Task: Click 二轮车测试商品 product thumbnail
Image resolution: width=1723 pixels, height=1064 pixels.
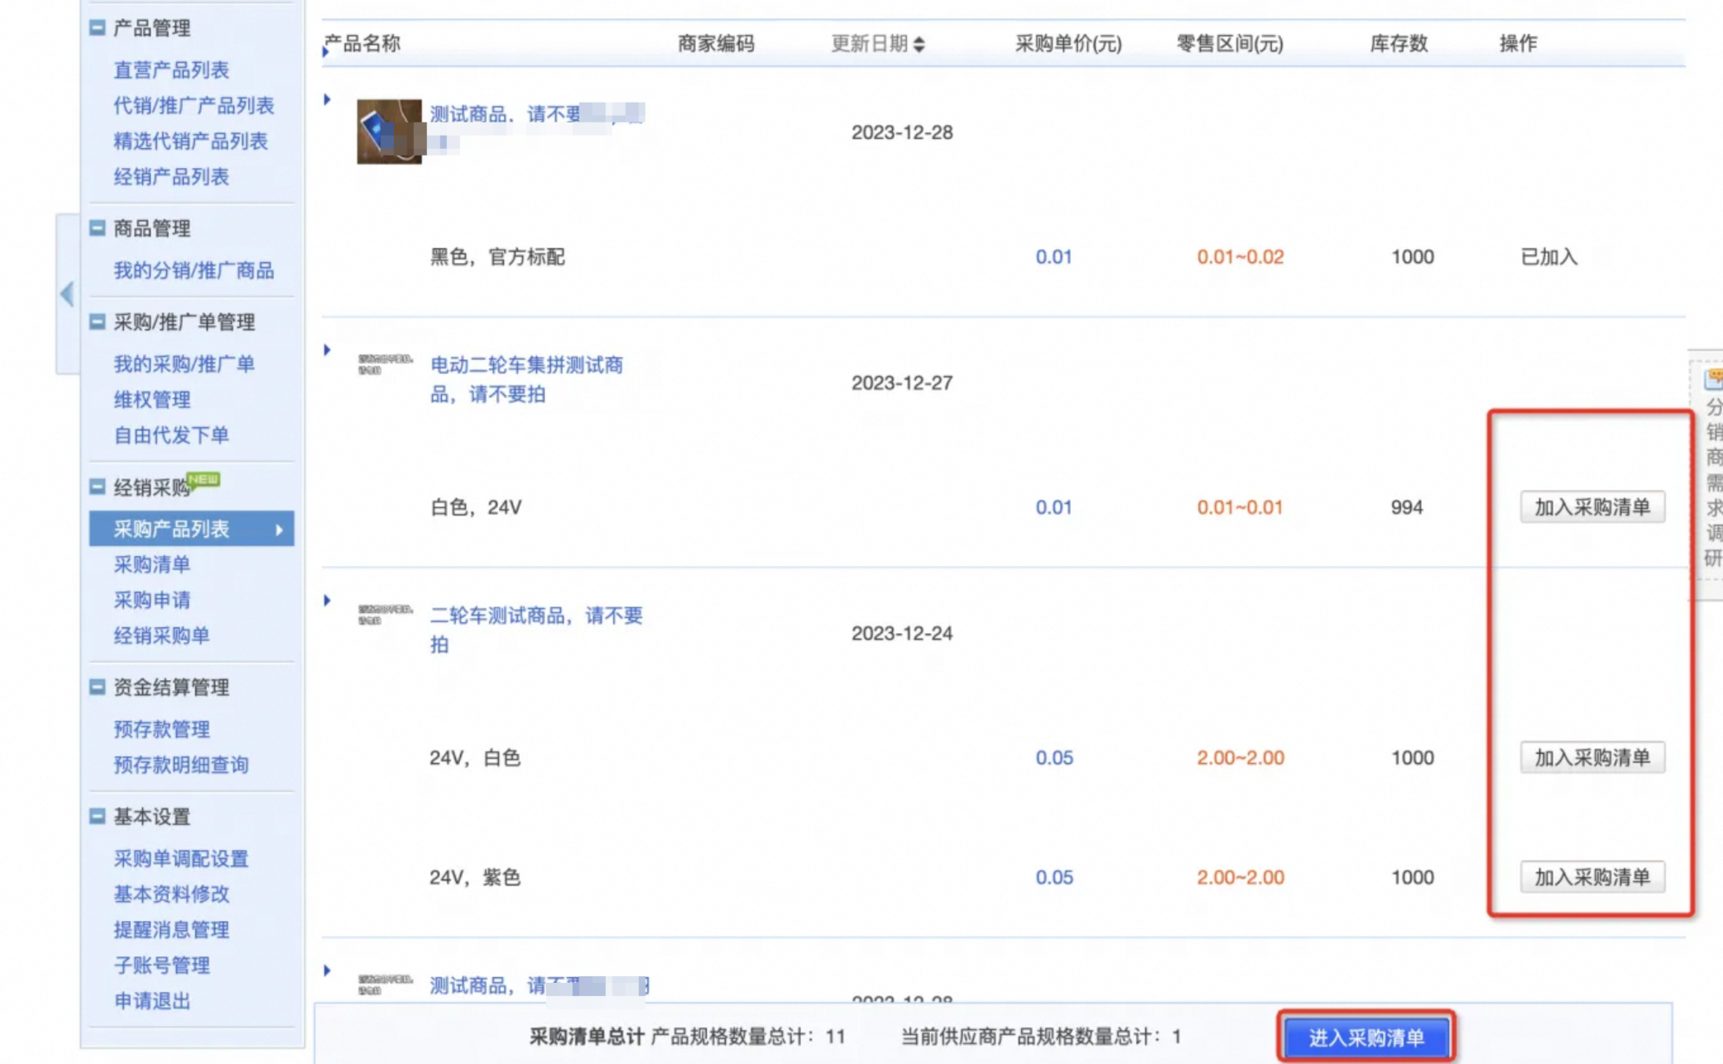Action: (x=386, y=615)
